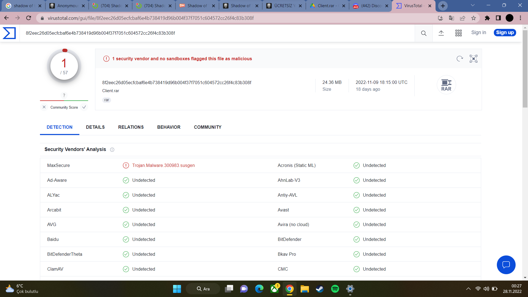Install app icon in address bar

coord(440,18)
